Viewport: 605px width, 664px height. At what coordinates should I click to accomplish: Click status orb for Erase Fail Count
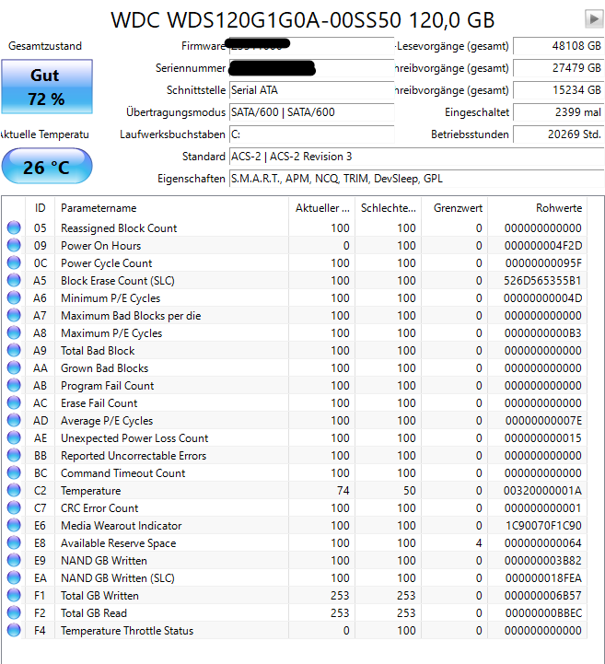(14, 402)
